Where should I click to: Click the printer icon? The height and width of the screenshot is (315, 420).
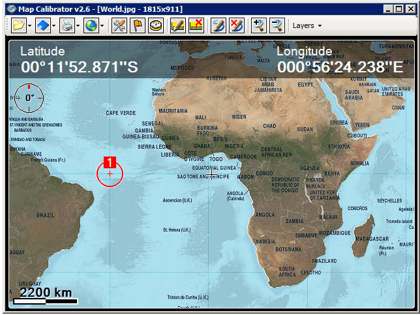(67, 25)
